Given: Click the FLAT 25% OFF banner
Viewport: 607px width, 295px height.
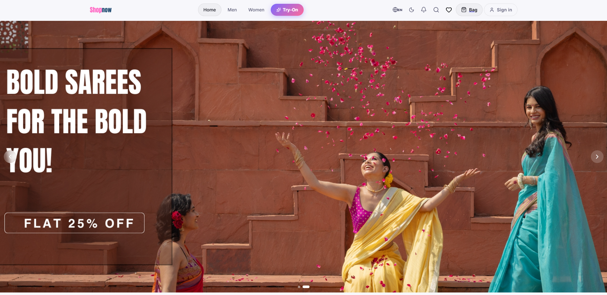Looking at the screenshot, I should (74, 223).
